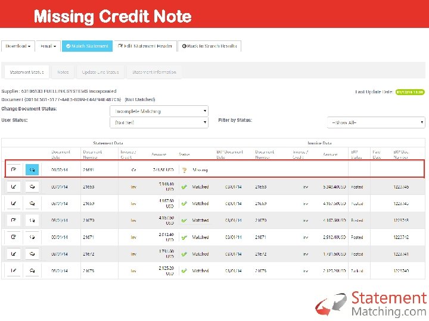Click comment icon for document 21673

click(x=32, y=270)
